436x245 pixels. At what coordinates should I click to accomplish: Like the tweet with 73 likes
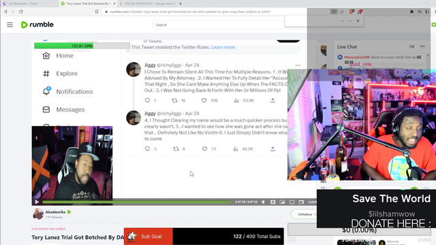pos(204,149)
